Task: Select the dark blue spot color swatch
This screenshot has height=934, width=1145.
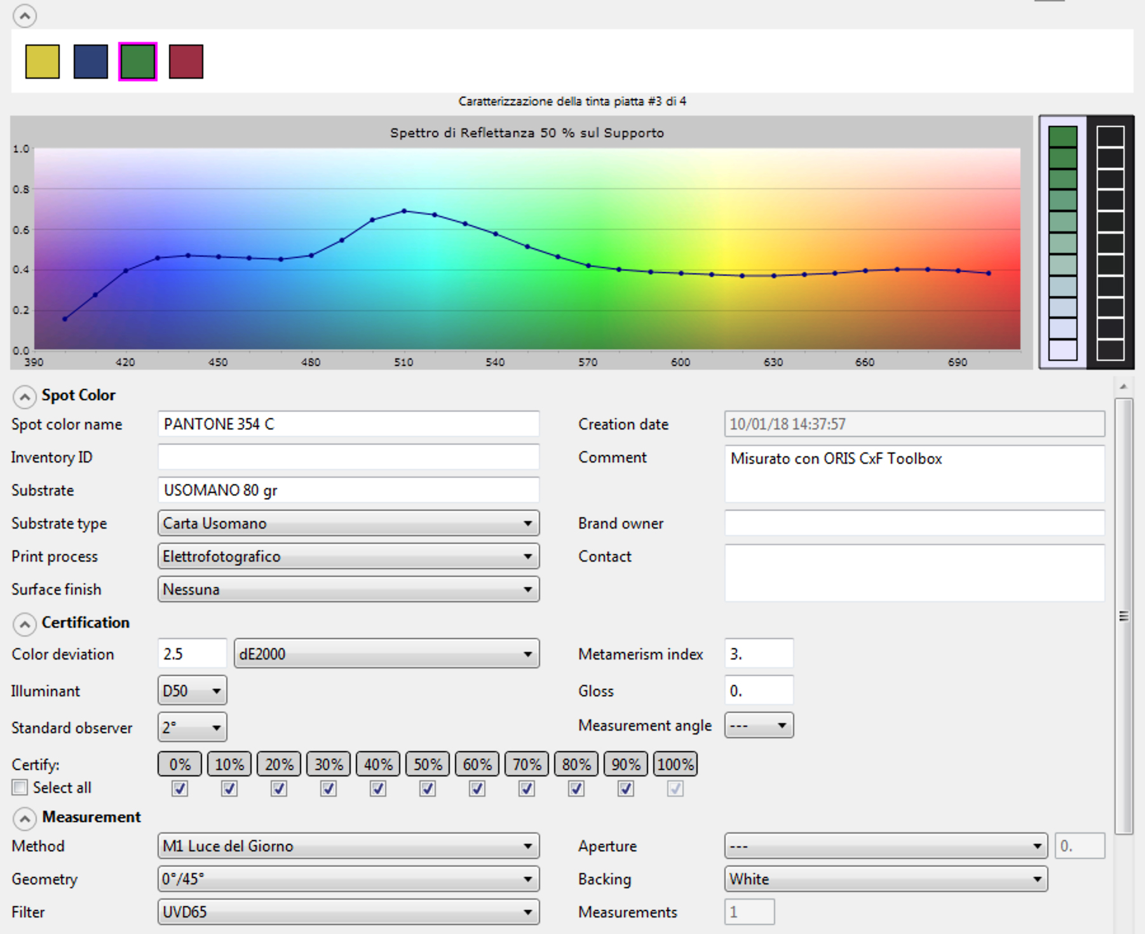Action: click(x=91, y=62)
